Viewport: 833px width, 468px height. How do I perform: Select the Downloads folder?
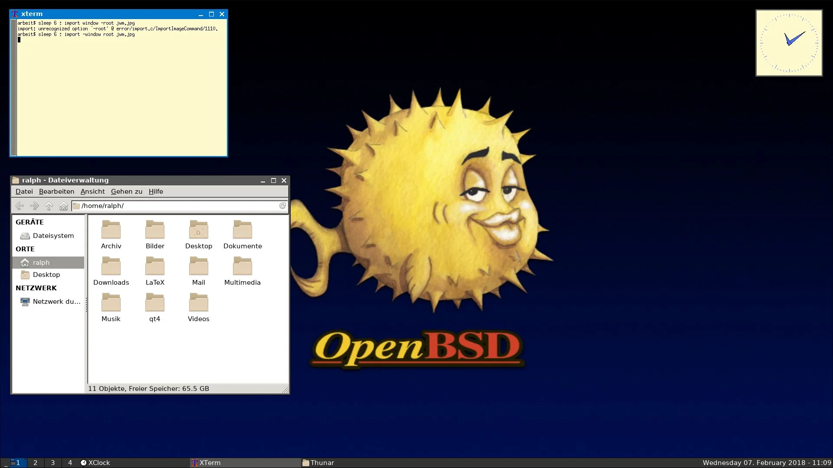111,271
